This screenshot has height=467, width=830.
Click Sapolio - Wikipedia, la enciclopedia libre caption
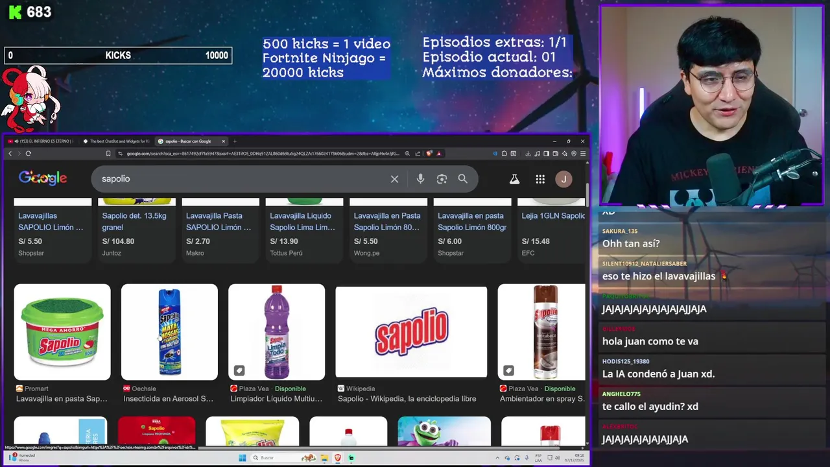407,399
